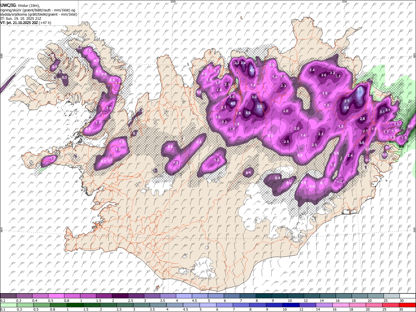The width and height of the screenshot is (416, 312).
Task: Click the 20W longitude label at top
Action: (173, 2)
